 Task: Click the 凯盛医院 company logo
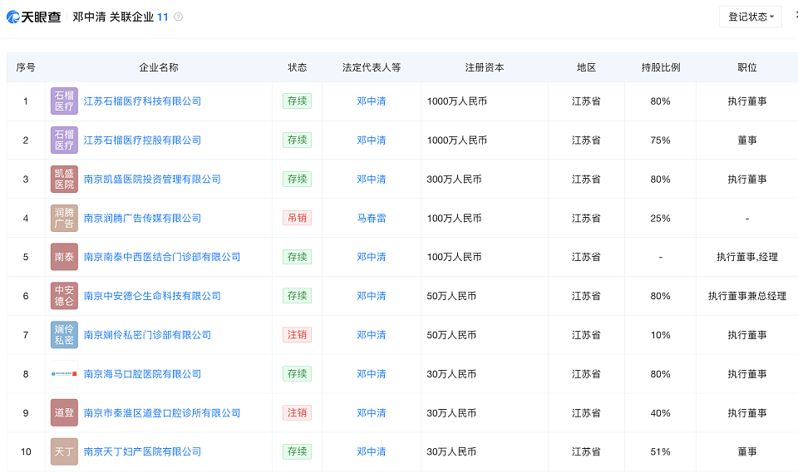click(x=64, y=179)
